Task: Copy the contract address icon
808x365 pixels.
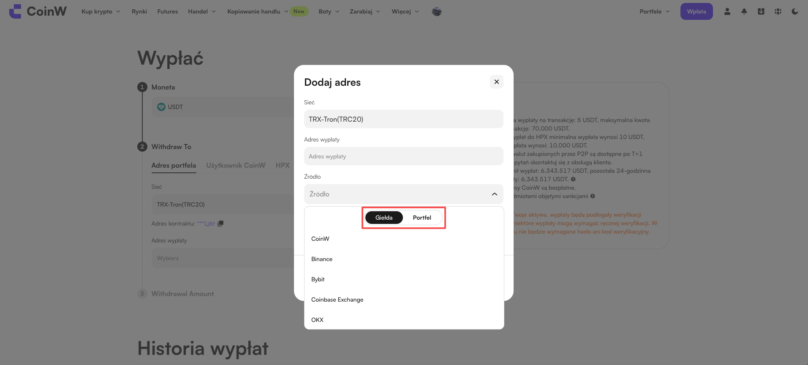Action: coord(220,223)
